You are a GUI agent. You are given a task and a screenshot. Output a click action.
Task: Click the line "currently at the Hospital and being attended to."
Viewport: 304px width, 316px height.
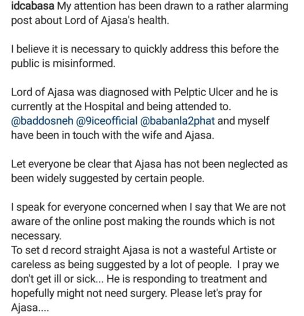point(121,107)
